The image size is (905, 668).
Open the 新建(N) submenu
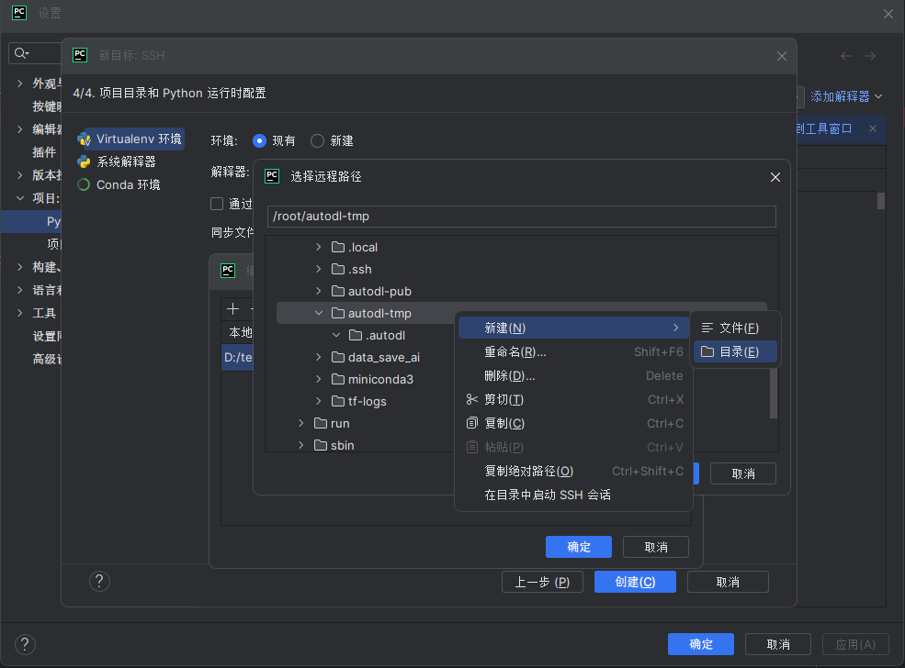pos(573,328)
